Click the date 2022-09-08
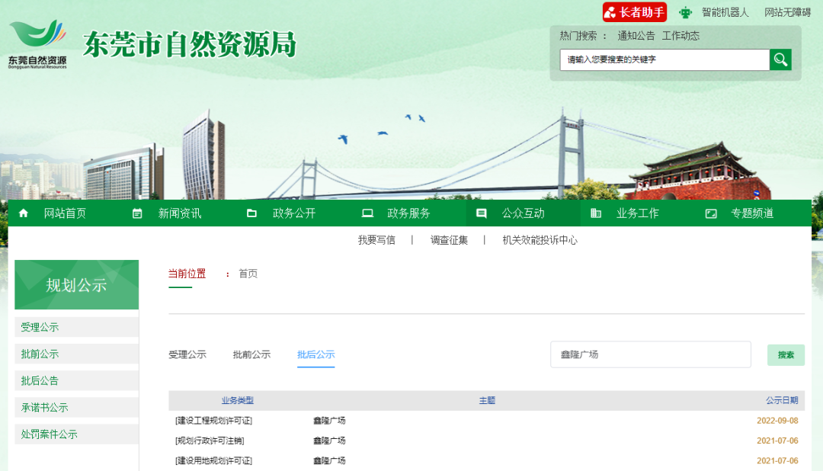Viewport: 823px width, 471px height. click(x=777, y=421)
